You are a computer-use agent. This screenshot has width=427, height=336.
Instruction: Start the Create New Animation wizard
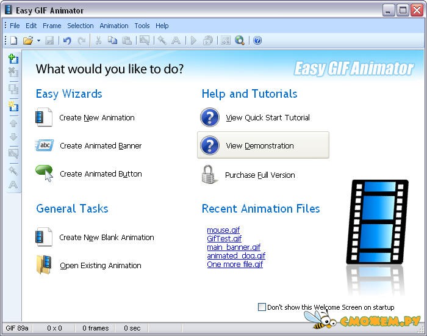tap(85, 117)
